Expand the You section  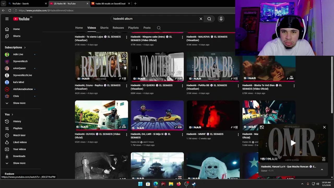9,114
